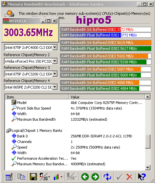
Task: Click the Float Buffered 4884 MB/s bar
Action: click(106, 89)
